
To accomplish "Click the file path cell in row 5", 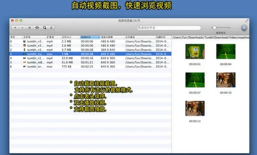I will 139,62.
